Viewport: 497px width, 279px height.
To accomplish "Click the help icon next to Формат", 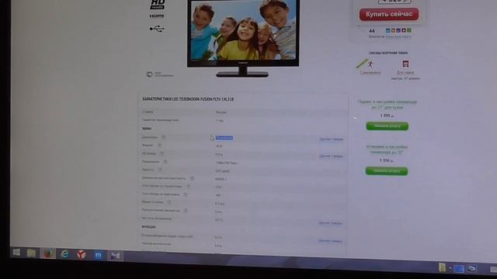I will point(159,145).
